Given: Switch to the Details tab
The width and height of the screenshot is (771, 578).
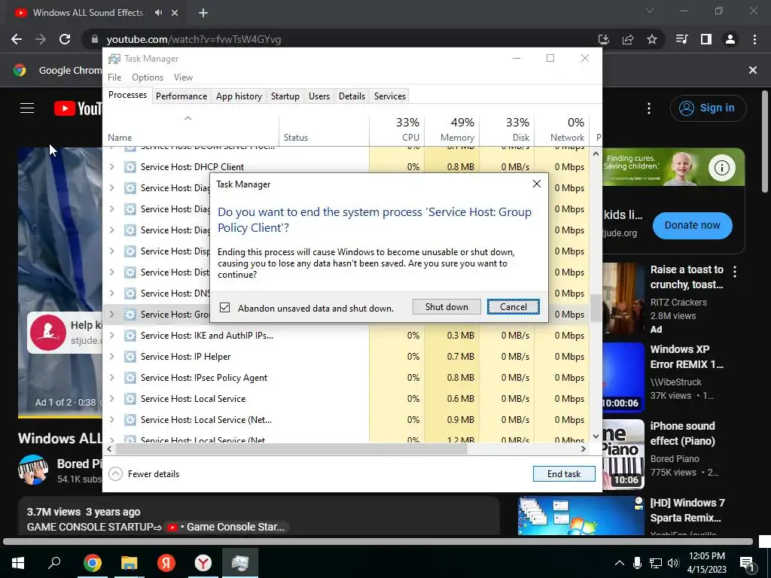Looking at the screenshot, I should [x=352, y=96].
